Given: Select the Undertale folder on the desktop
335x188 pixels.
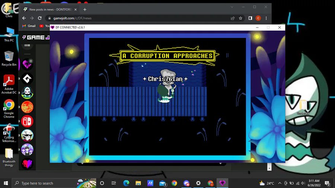Looking at the screenshot, I should coord(303,107).
